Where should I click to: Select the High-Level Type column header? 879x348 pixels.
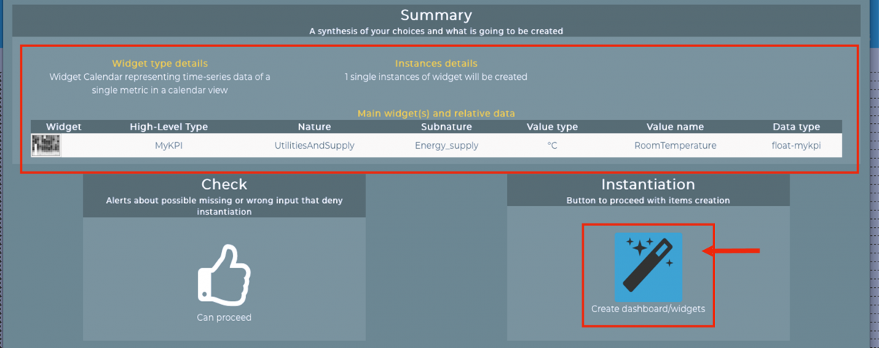pyautogui.click(x=168, y=127)
